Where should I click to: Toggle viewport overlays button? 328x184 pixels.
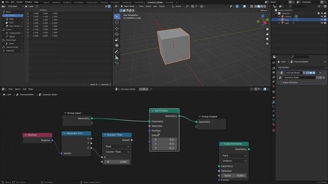(x=244, y=7)
